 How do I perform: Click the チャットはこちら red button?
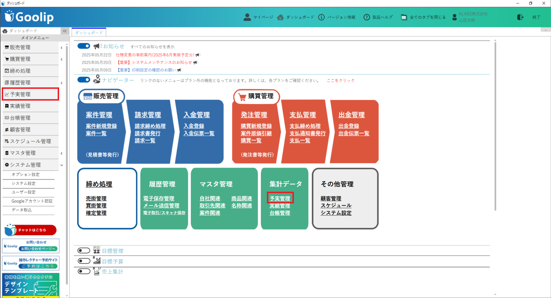coord(31,230)
